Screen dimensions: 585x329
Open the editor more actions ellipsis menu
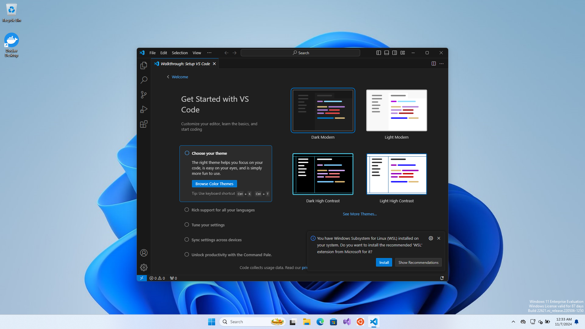pos(441,63)
